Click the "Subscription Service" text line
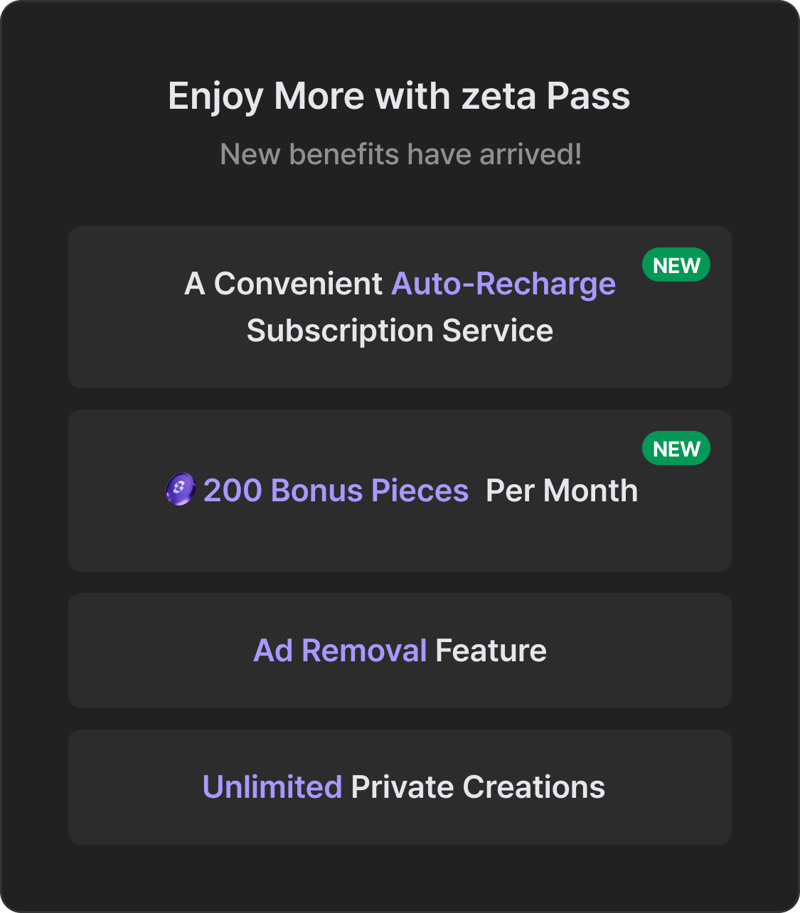 point(400,331)
